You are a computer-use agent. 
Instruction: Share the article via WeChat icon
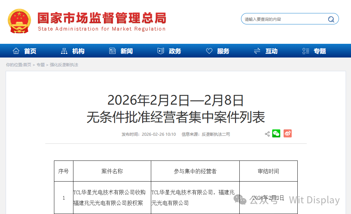coord(276,133)
